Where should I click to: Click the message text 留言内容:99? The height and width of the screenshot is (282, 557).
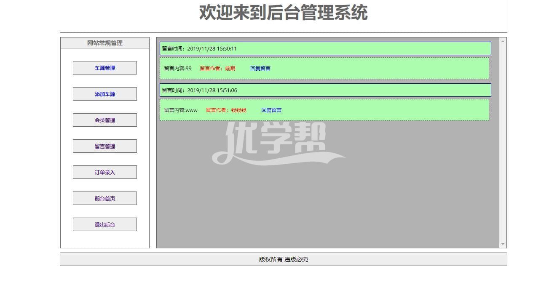click(x=177, y=68)
